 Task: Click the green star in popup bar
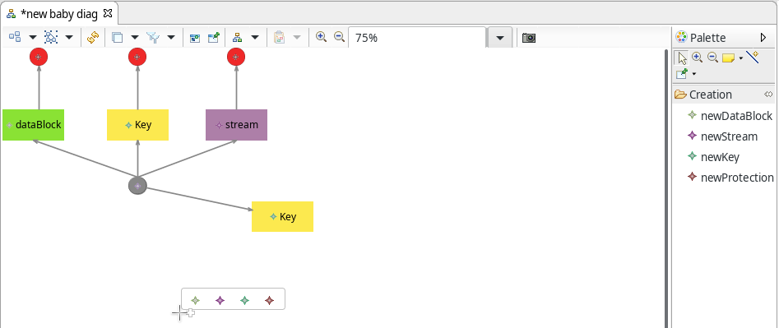pos(196,300)
